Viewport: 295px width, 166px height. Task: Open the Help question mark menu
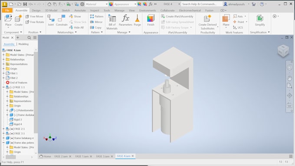click(x=262, y=4)
